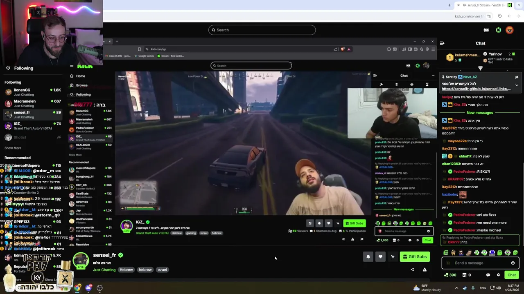
Task: Open inner channel points showing 1,030
Action: tap(382, 240)
